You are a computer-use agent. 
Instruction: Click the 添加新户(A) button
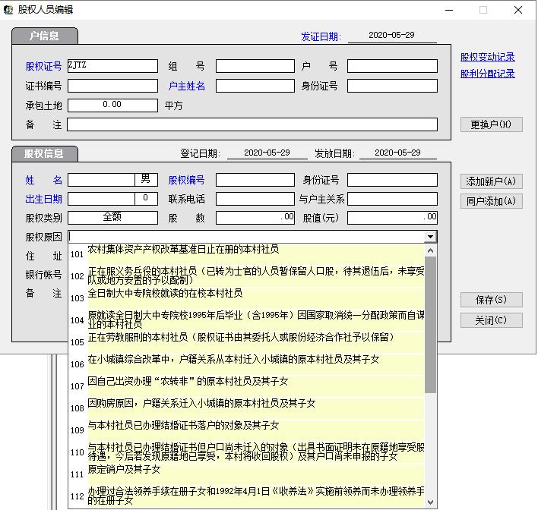pos(491,181)
